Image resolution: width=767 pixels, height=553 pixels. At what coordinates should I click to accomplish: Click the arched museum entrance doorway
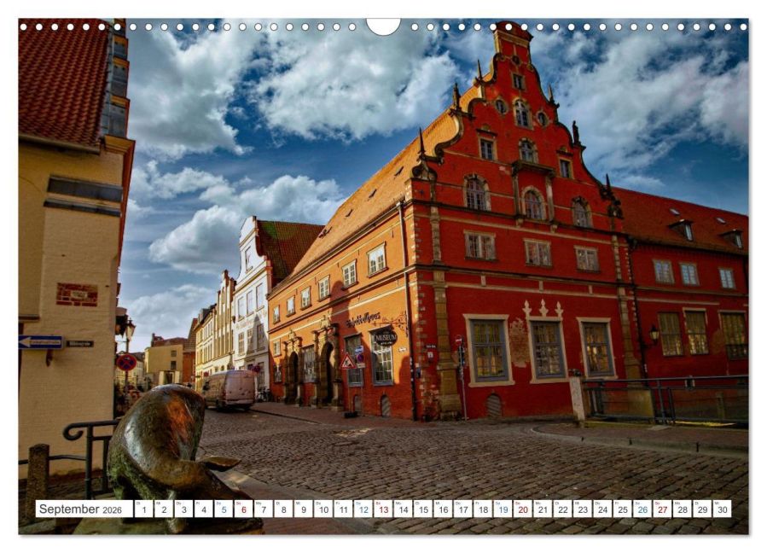point(327,374)
